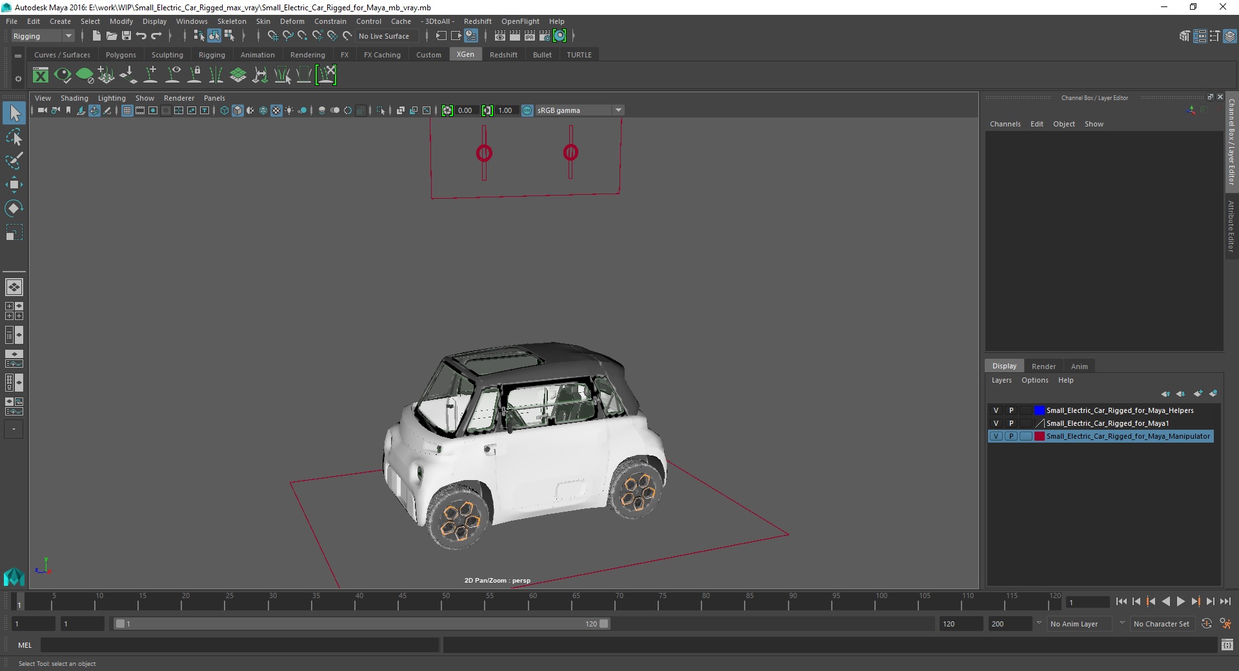The image size is (1239, 671).
Task: Open the Auto Keyframe toggle icon
Action: point(1206,624)
